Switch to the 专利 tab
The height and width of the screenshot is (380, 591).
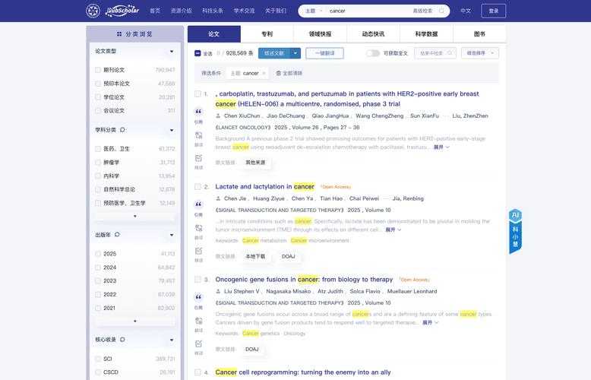point(267,33)
